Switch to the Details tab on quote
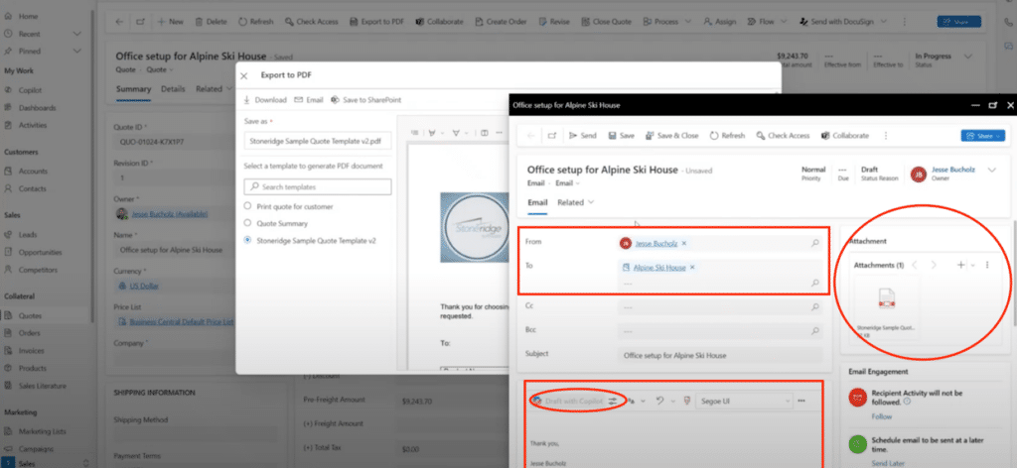The width and height of the screenshot is (1017, 468). point(173,88)
